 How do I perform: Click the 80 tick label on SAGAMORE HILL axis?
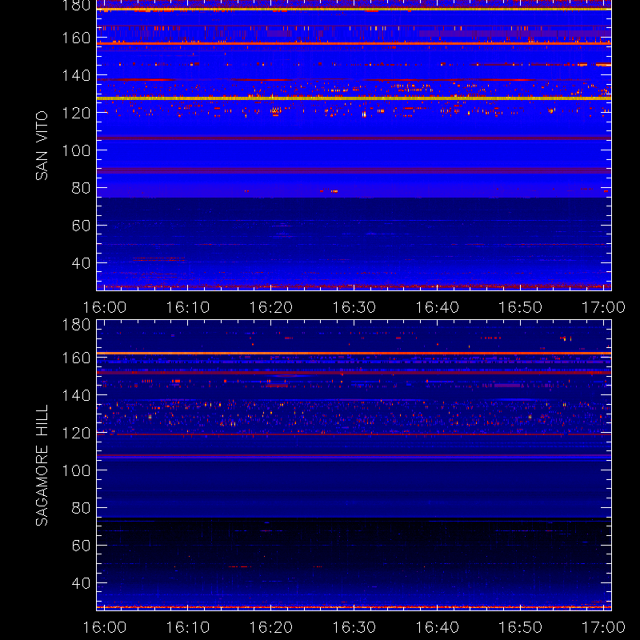pos(81,508)
